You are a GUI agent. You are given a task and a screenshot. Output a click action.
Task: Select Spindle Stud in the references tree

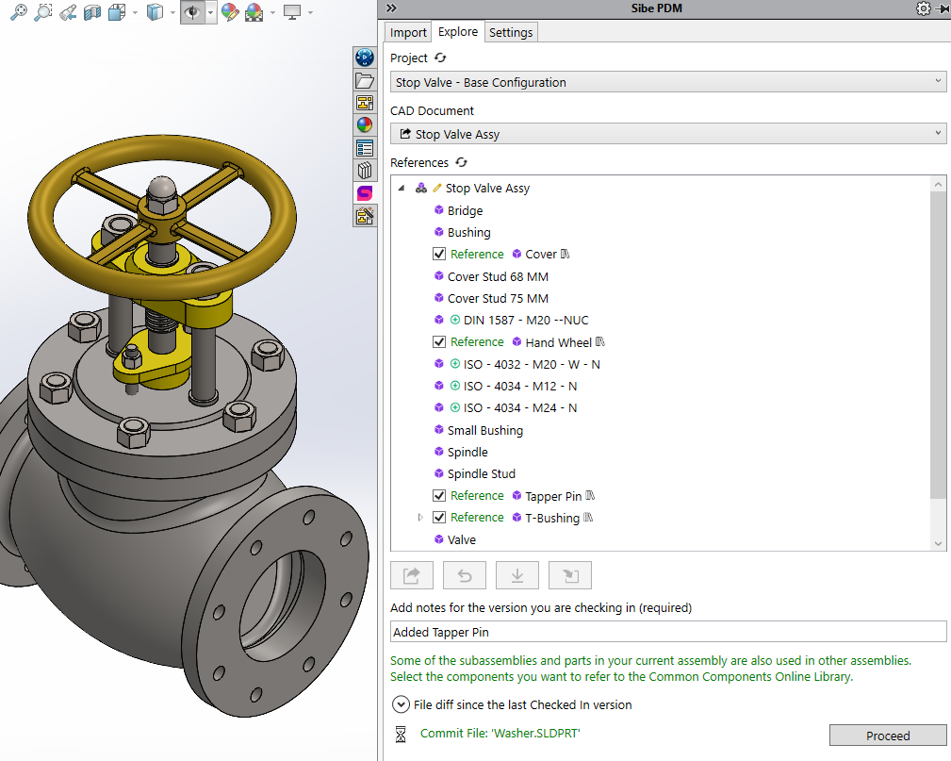(x=481, y=474)
